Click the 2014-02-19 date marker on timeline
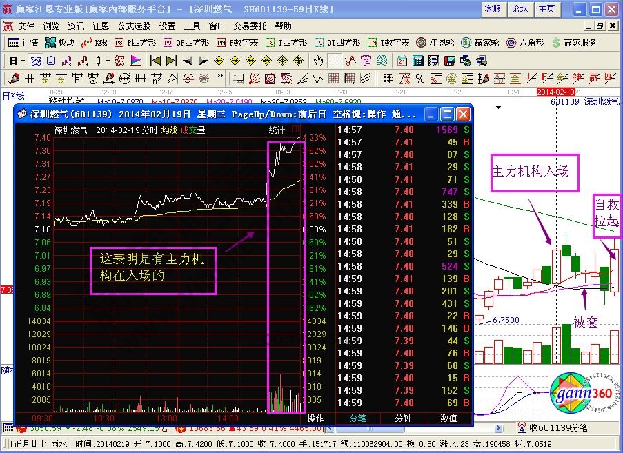 pos(555,92)
